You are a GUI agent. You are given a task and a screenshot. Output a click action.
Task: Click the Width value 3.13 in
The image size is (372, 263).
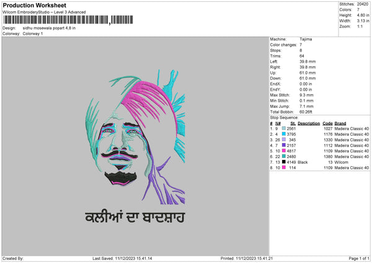click(363, 21)
